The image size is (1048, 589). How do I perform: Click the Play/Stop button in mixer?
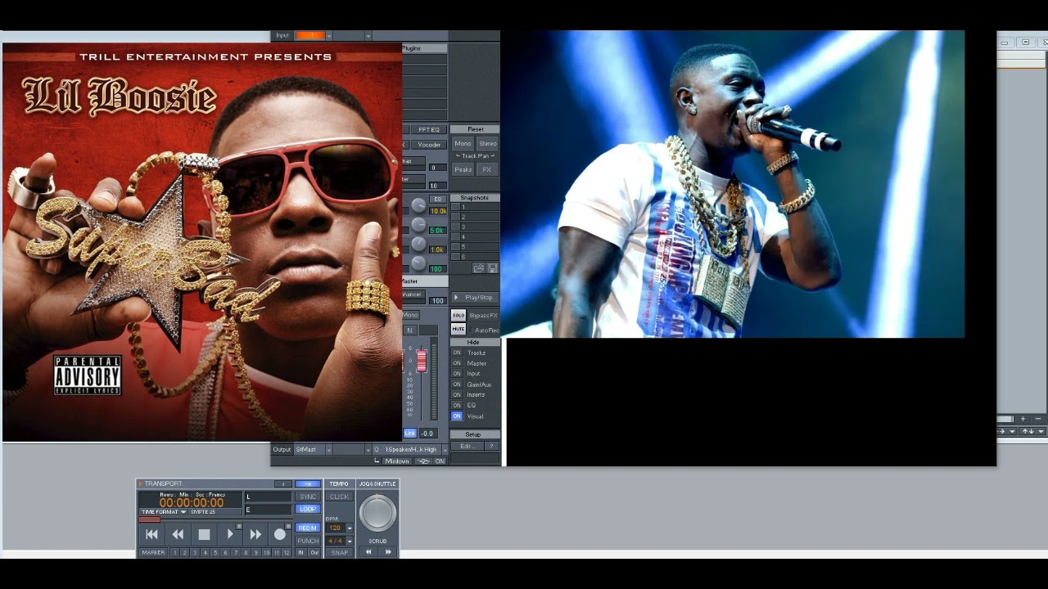tap(475, 298)
